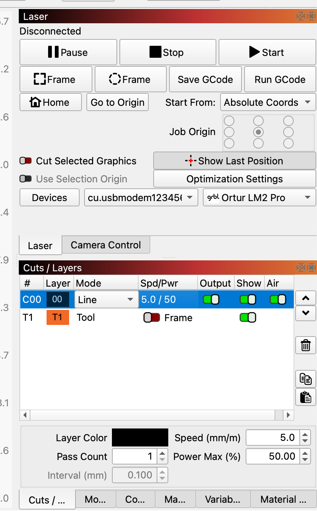Disable Air assist for layer C00
This screenshot has height=511, width=317.
click(278, 300)
